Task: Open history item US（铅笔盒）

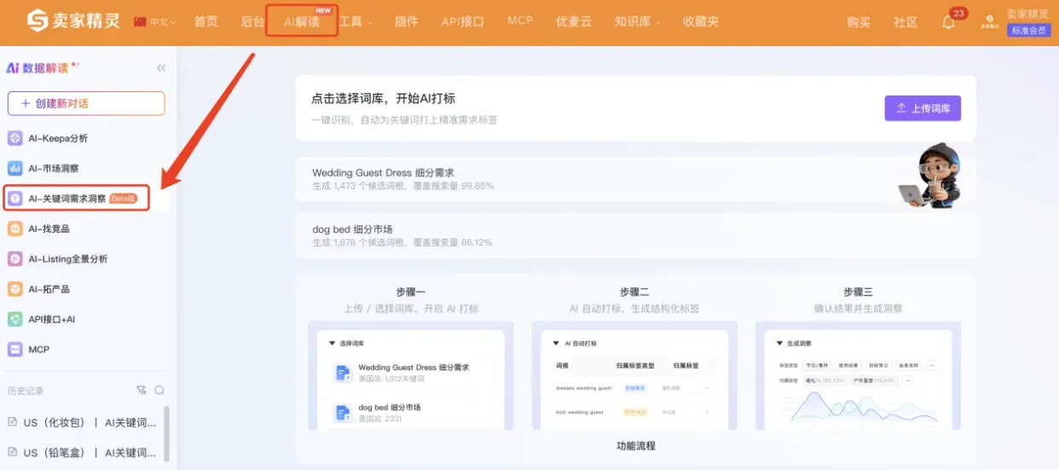Action: coord(82,453)
